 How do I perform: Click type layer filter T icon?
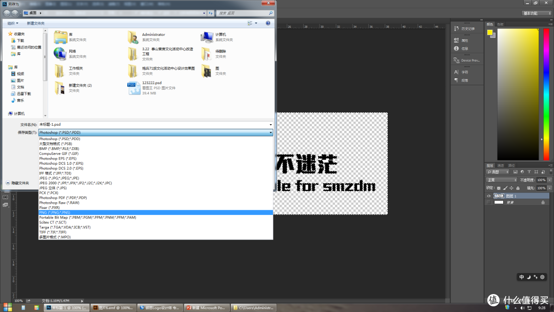[529, 172]
